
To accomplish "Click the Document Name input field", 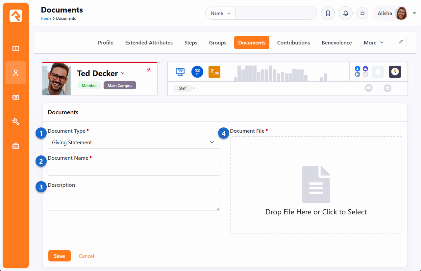I will tap(134, 170).
